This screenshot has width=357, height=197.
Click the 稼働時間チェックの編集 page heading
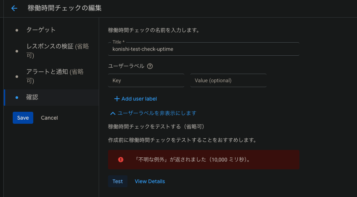(64, 8)
